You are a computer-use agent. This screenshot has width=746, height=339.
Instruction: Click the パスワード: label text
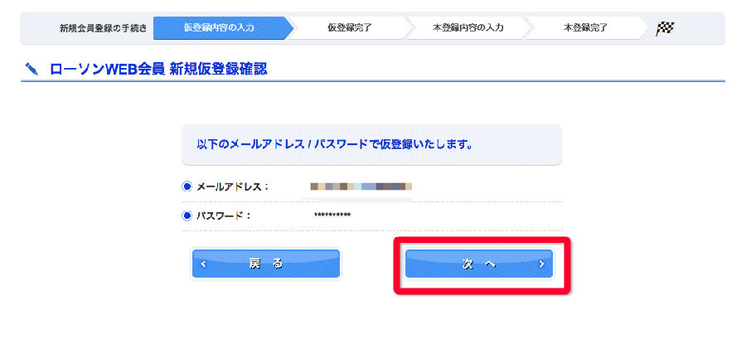[x=224, y=216]
